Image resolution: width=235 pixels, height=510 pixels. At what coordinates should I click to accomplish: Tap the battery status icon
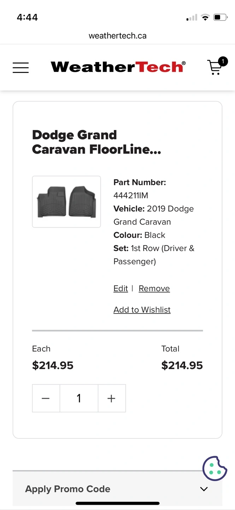coord(220,17)
